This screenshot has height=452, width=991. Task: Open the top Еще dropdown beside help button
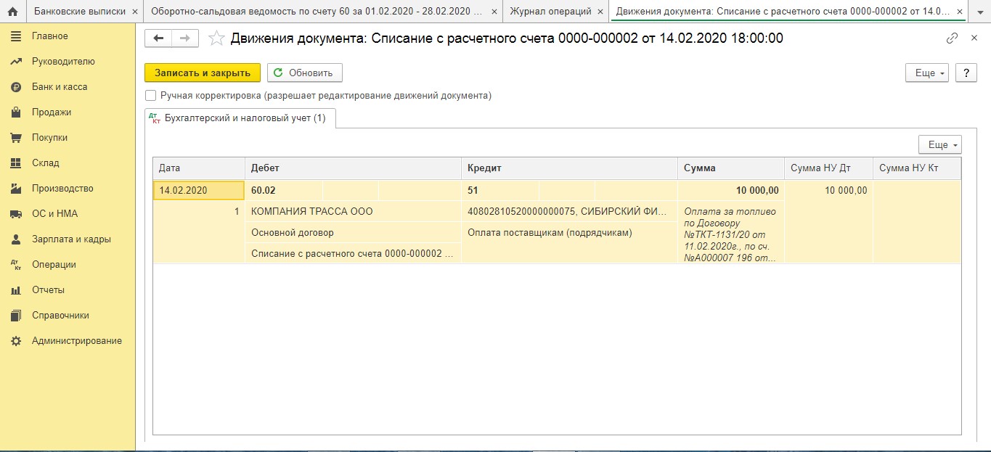click(x=927, y=73)
